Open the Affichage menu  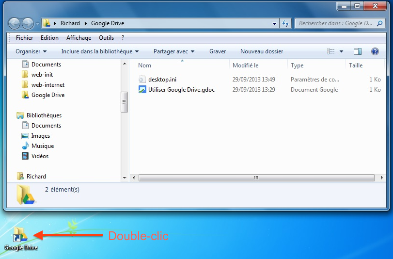point(79,38)
